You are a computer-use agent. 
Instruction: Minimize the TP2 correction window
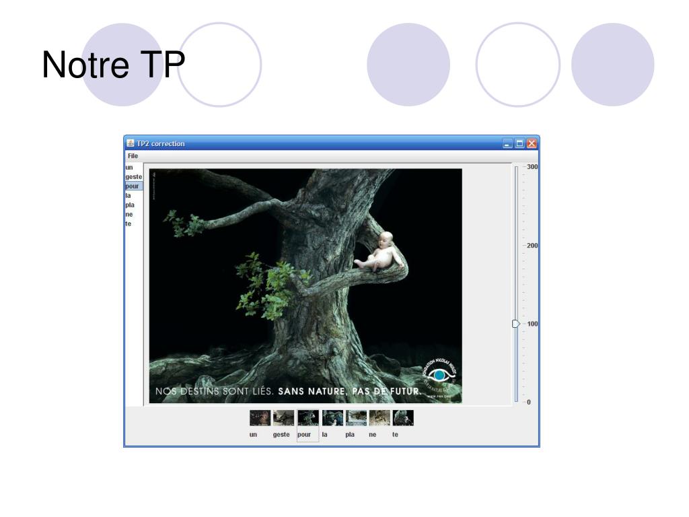507,143
